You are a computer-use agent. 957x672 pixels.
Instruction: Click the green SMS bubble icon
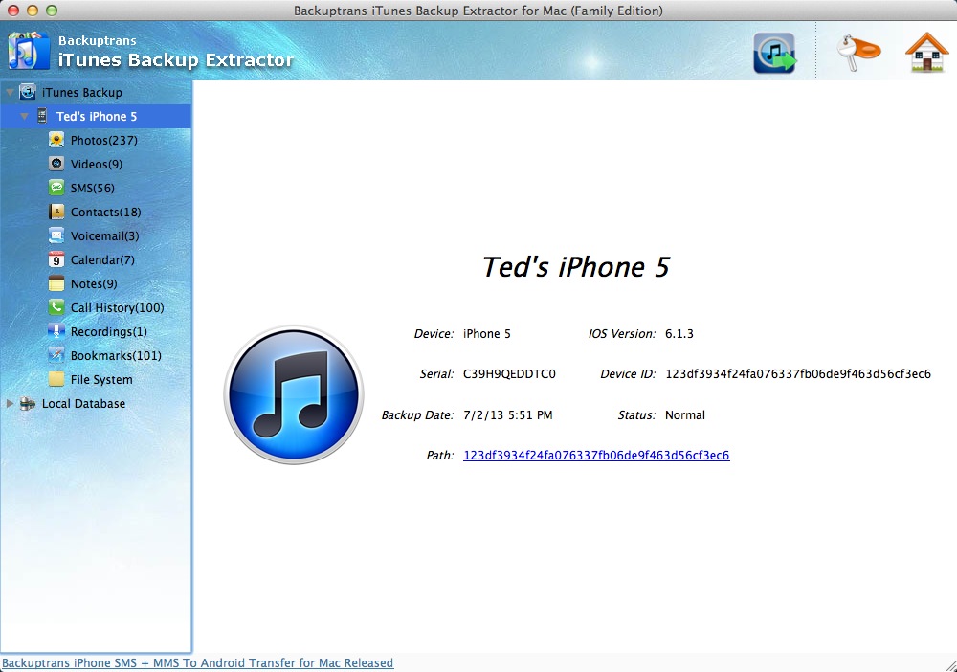[56, 188]
